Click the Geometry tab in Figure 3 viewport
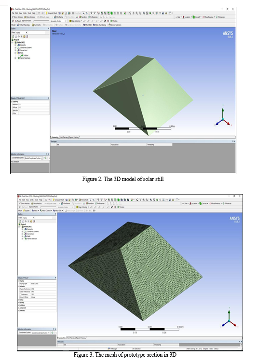The width and height of the screenshot is (258, 361). tap(61, 338)
